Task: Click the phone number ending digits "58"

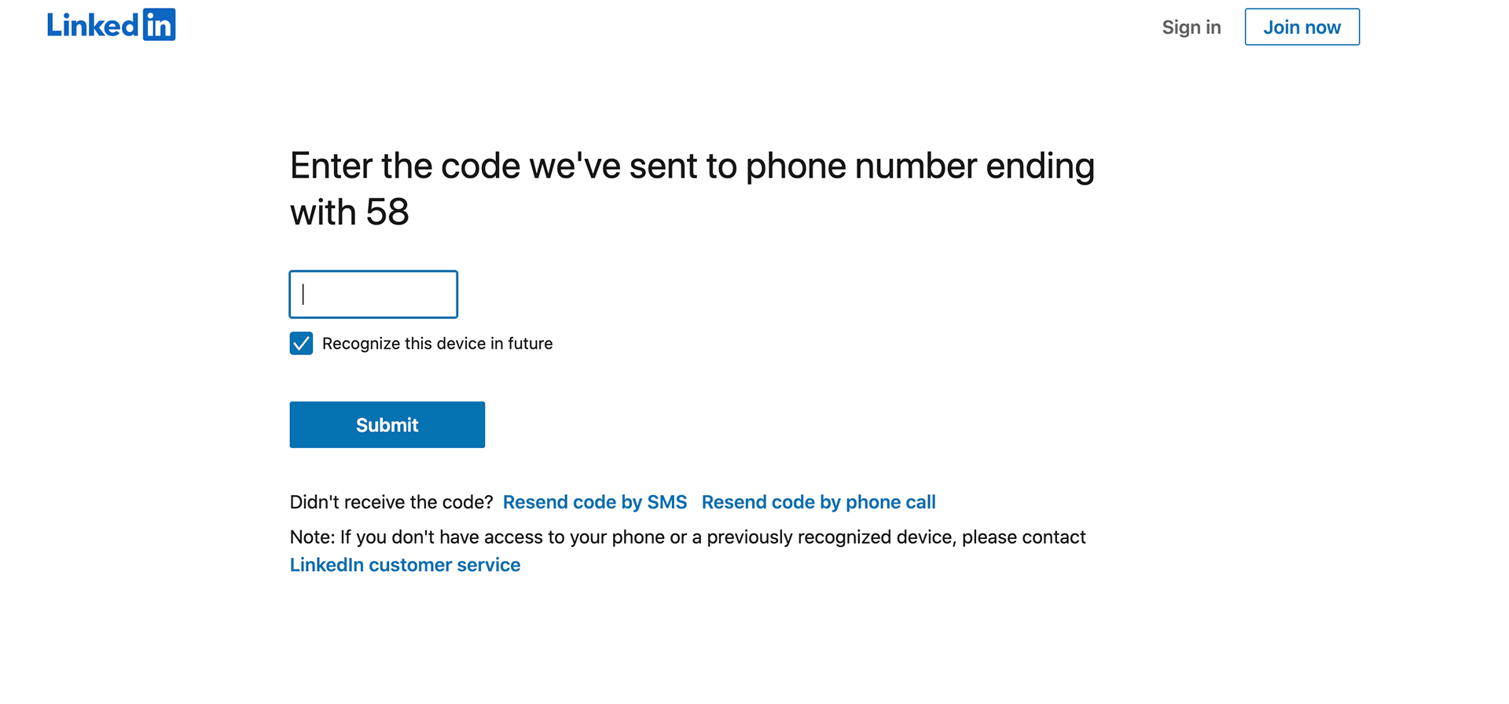Action: click(387, 212)
